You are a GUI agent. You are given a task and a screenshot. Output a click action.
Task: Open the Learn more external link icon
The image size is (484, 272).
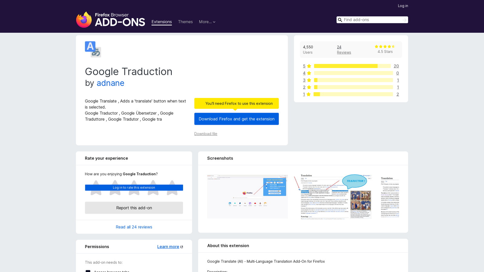[x=182, y=247]
